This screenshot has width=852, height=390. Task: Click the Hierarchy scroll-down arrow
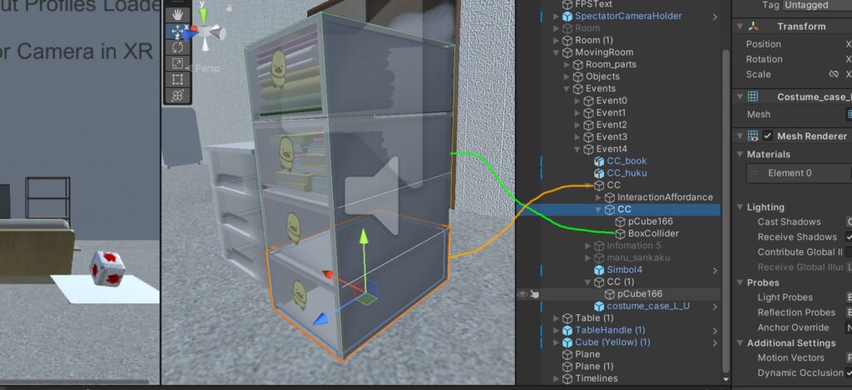point(726,379)
